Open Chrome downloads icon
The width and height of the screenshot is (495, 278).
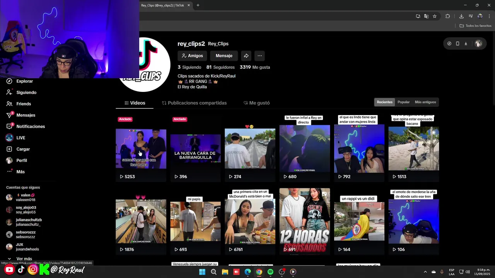pyautogui.click(x=461, y=16)
